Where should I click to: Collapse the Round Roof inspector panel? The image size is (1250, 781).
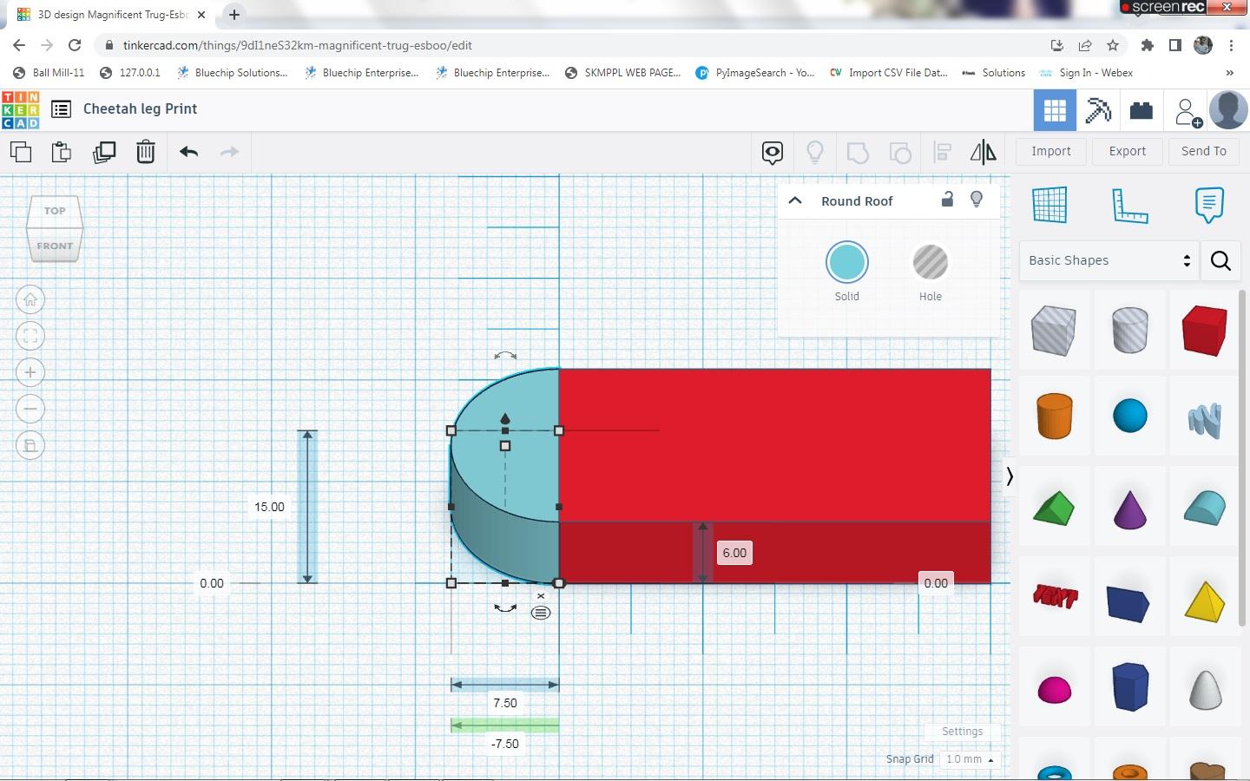pyautogui.click(x=794, y=200)
